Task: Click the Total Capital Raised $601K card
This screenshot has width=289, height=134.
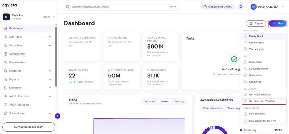Action: pos(161,47)
